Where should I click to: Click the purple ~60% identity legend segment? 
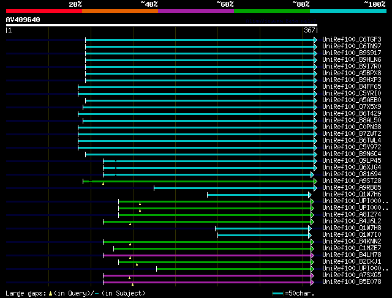coord(196,11)
